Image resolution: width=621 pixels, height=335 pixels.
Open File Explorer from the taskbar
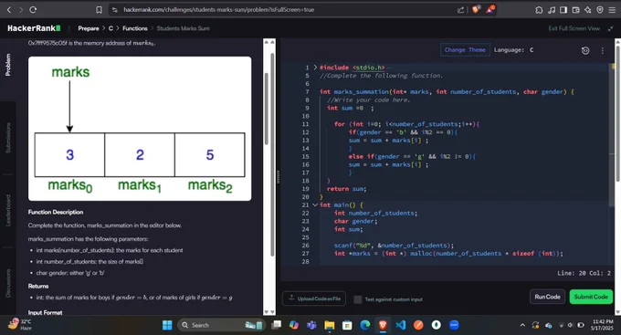pyautogui.click(x=329, y=325)
